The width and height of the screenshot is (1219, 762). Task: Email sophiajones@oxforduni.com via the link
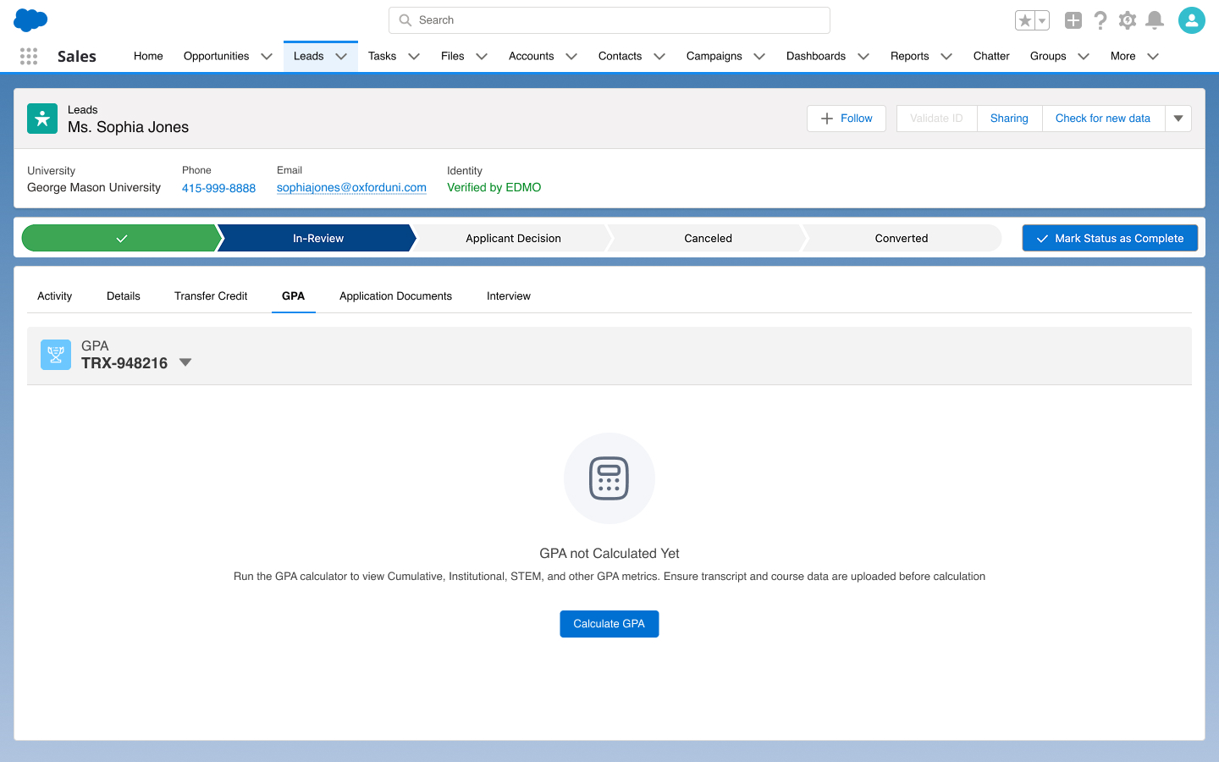[x=351, y=187]
